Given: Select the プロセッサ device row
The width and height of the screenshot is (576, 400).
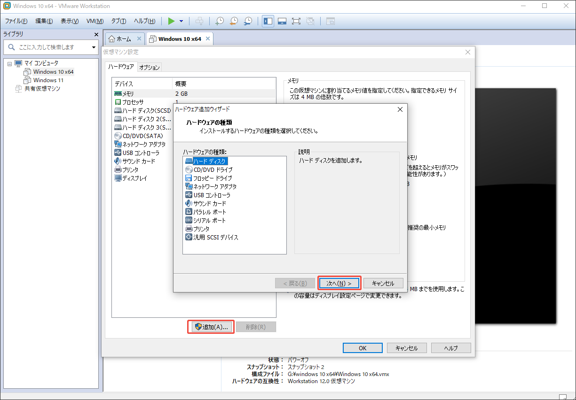Looking at the screenshot, I should click(x=193, y=102).
